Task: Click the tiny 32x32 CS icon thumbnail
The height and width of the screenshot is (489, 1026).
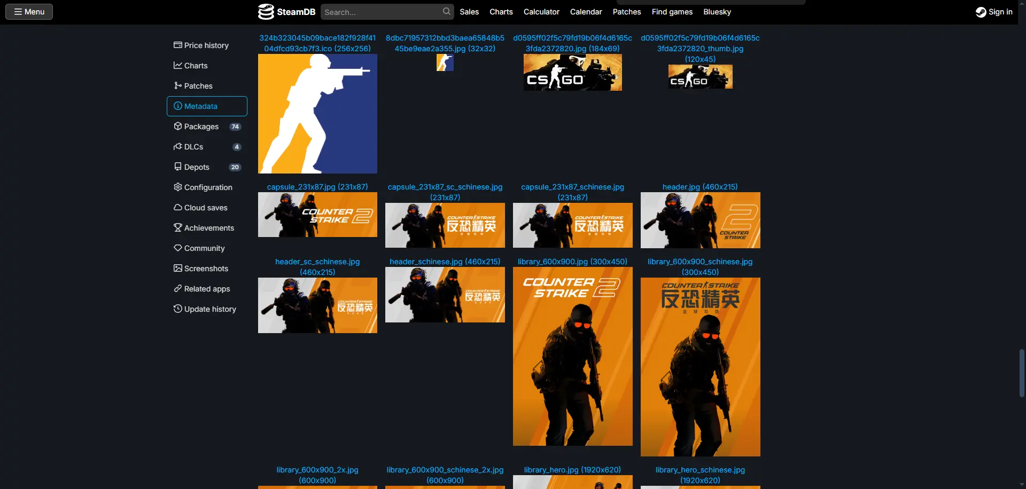Action: (445, 62)
